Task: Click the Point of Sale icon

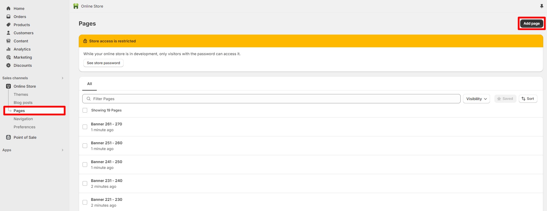Action: coord(8,137)
